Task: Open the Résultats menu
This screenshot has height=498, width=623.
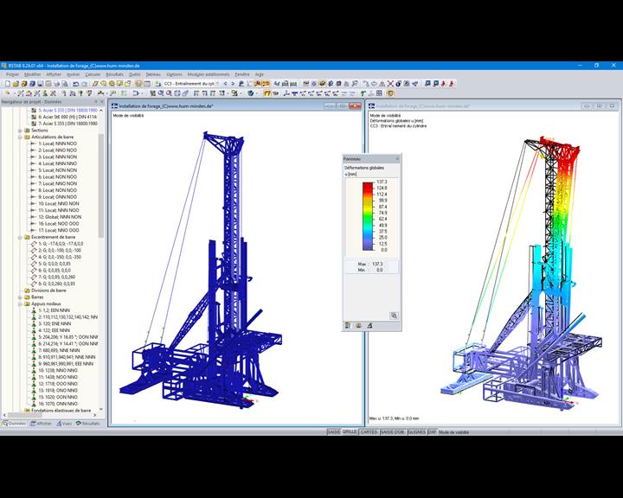Action: (114, 74)
